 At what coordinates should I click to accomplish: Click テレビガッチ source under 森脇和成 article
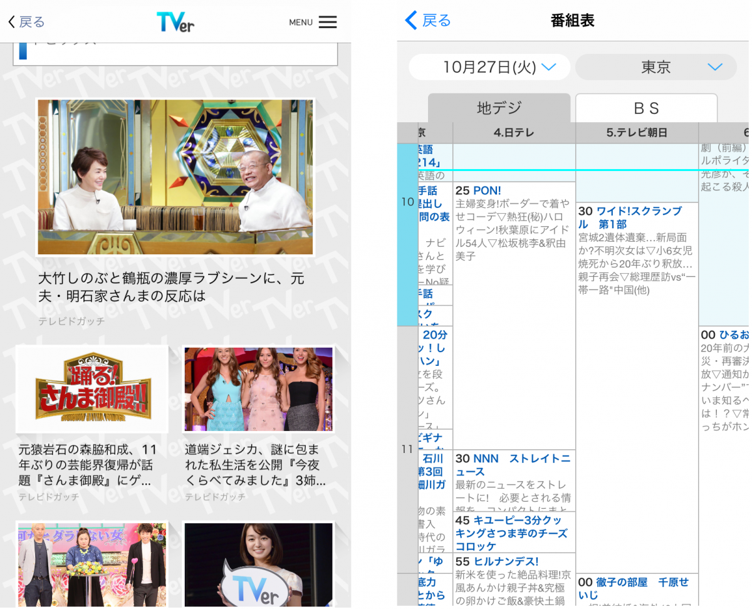point(49,497)
